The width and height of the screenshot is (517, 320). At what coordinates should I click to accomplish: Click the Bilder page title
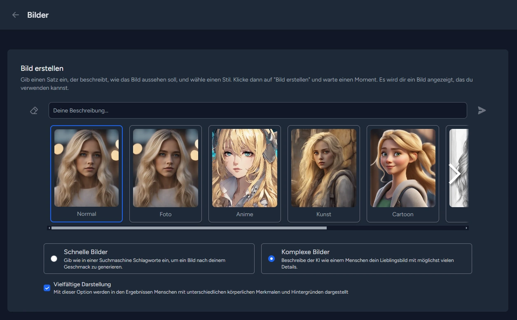38,15
